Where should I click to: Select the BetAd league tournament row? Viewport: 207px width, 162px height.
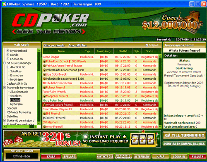pyautogui.click(x=101, y=57)
